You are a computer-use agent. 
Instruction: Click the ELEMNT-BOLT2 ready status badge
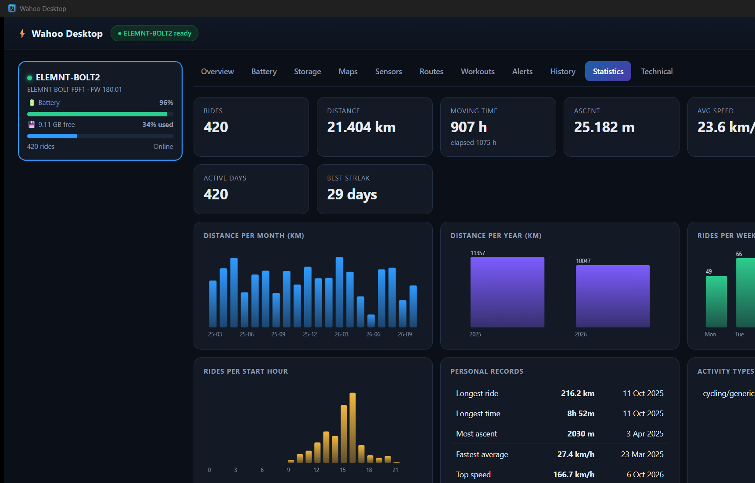pyautogui.click(x=155, y=33)
